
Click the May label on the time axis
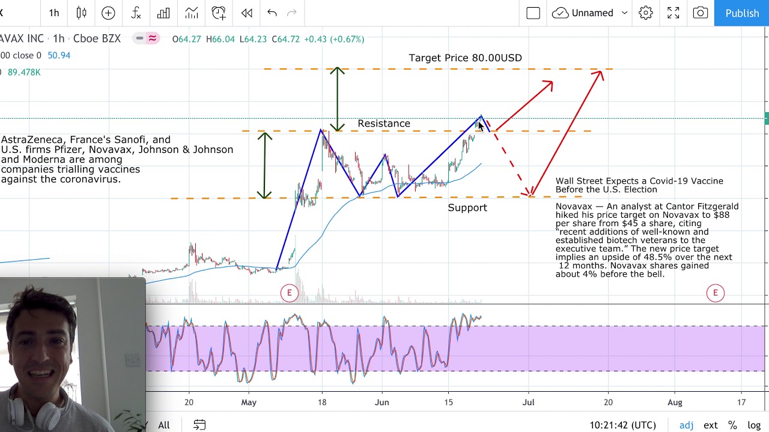click(x=248, y=402)
